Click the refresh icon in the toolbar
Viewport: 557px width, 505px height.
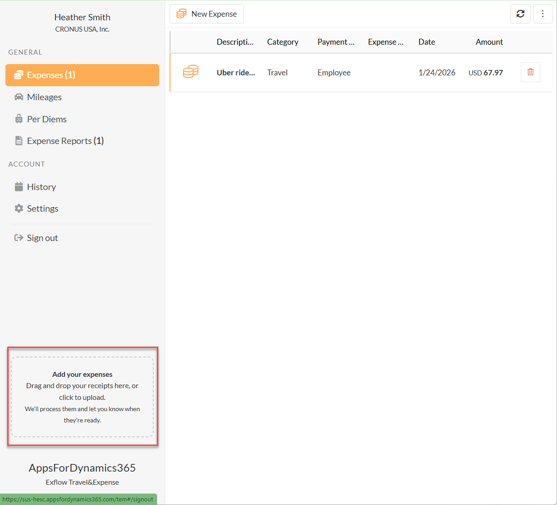(x=520, y=14)
